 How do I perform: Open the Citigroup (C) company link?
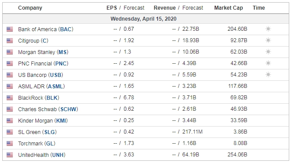(33, 40)
